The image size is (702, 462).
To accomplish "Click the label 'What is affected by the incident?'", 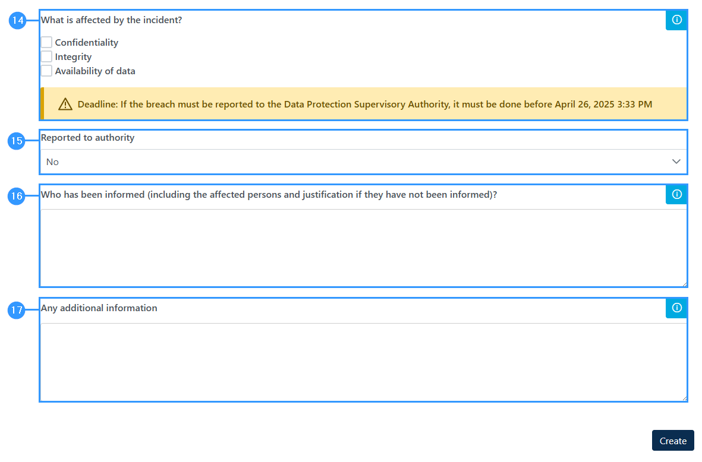I will tap(112, 20).
